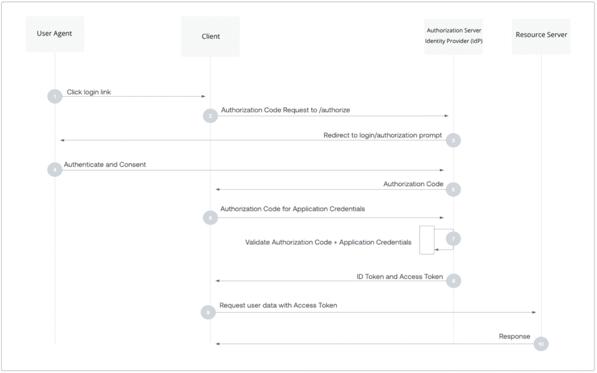Select 'Authorization Code Request to /authorize' label
597x373 pixels.
[x=286, y=110]
